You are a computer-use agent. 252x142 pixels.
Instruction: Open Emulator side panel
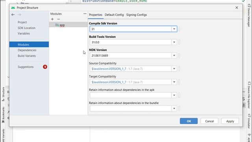click(249, 121)
